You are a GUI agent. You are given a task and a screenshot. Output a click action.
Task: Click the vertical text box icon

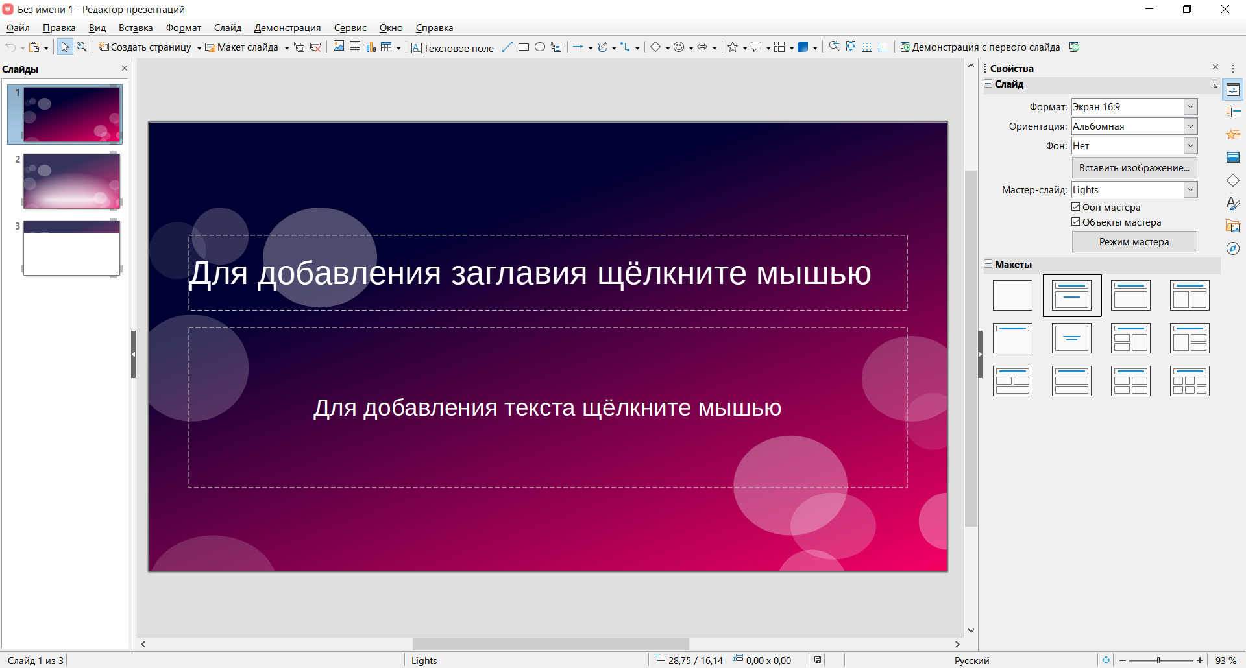[x=556, y=47]
